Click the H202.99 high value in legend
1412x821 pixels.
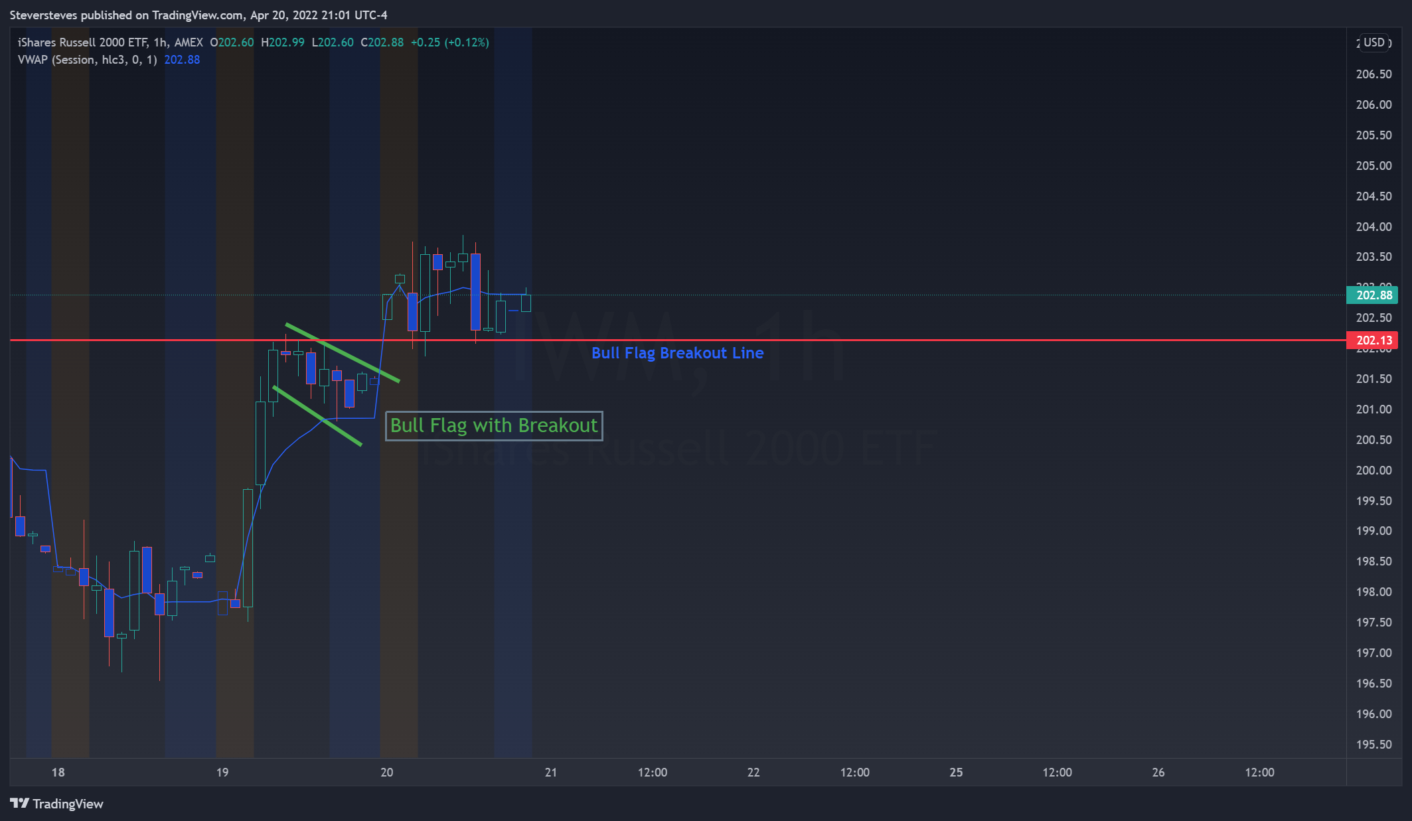point(283,42)
